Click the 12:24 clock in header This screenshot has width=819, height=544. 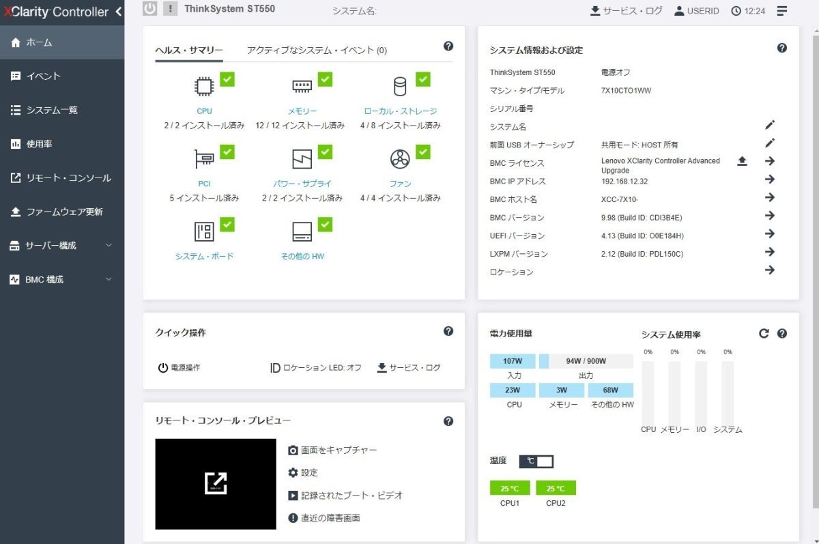tap(748, 11)
